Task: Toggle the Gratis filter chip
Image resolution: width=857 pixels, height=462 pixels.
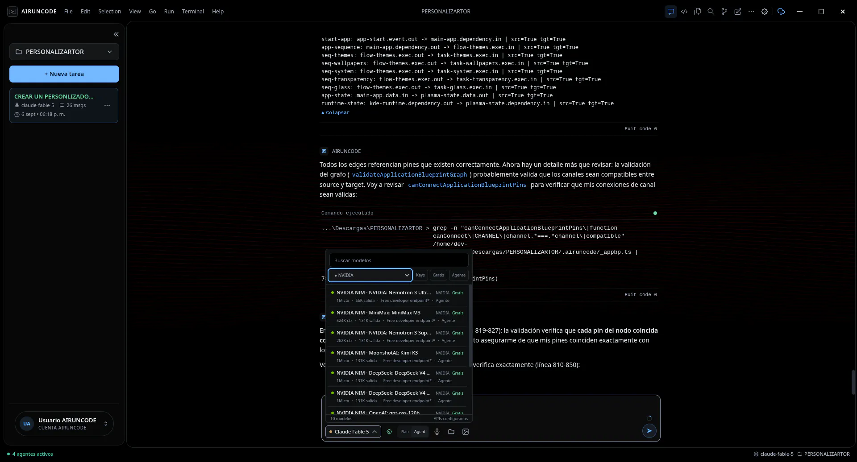Action: [x=438, y=275]
